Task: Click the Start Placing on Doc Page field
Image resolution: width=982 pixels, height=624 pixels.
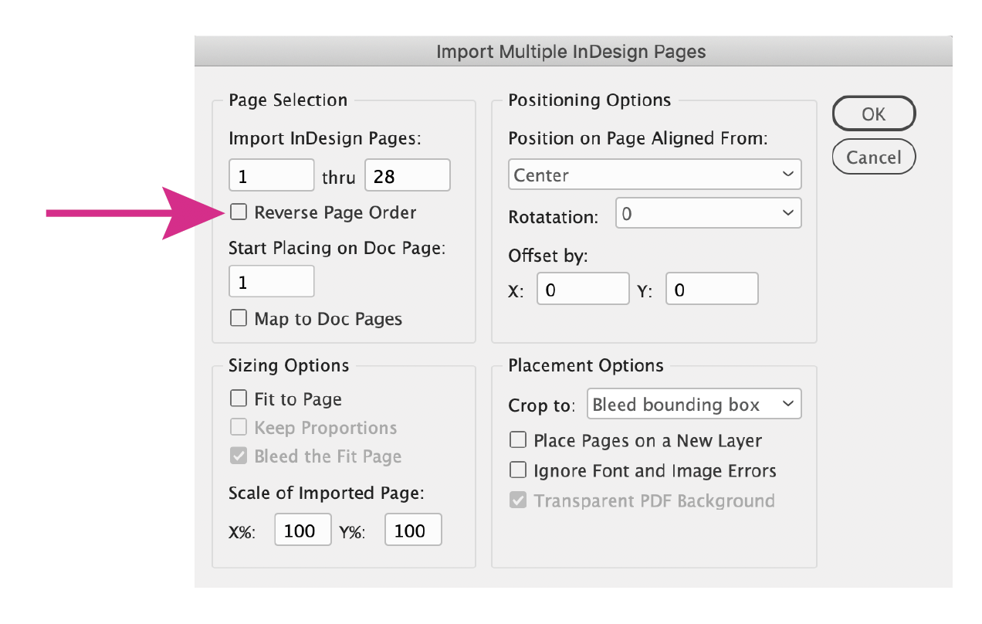Action: [x=272, y=281]
